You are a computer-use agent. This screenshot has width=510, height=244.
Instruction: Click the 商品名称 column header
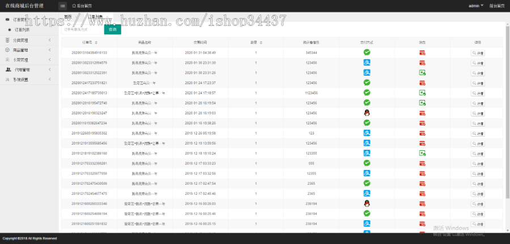(x=144, y=42)
